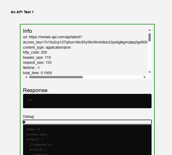Click the 'total_time: 0.1959' line
Screen dimensions: 172x155
pos(37,73)
